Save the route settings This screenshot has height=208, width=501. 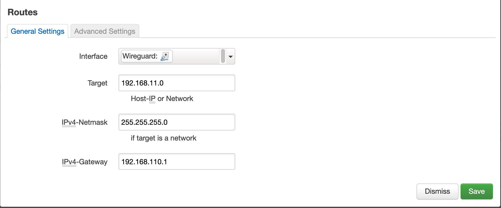tap(476, 191)
